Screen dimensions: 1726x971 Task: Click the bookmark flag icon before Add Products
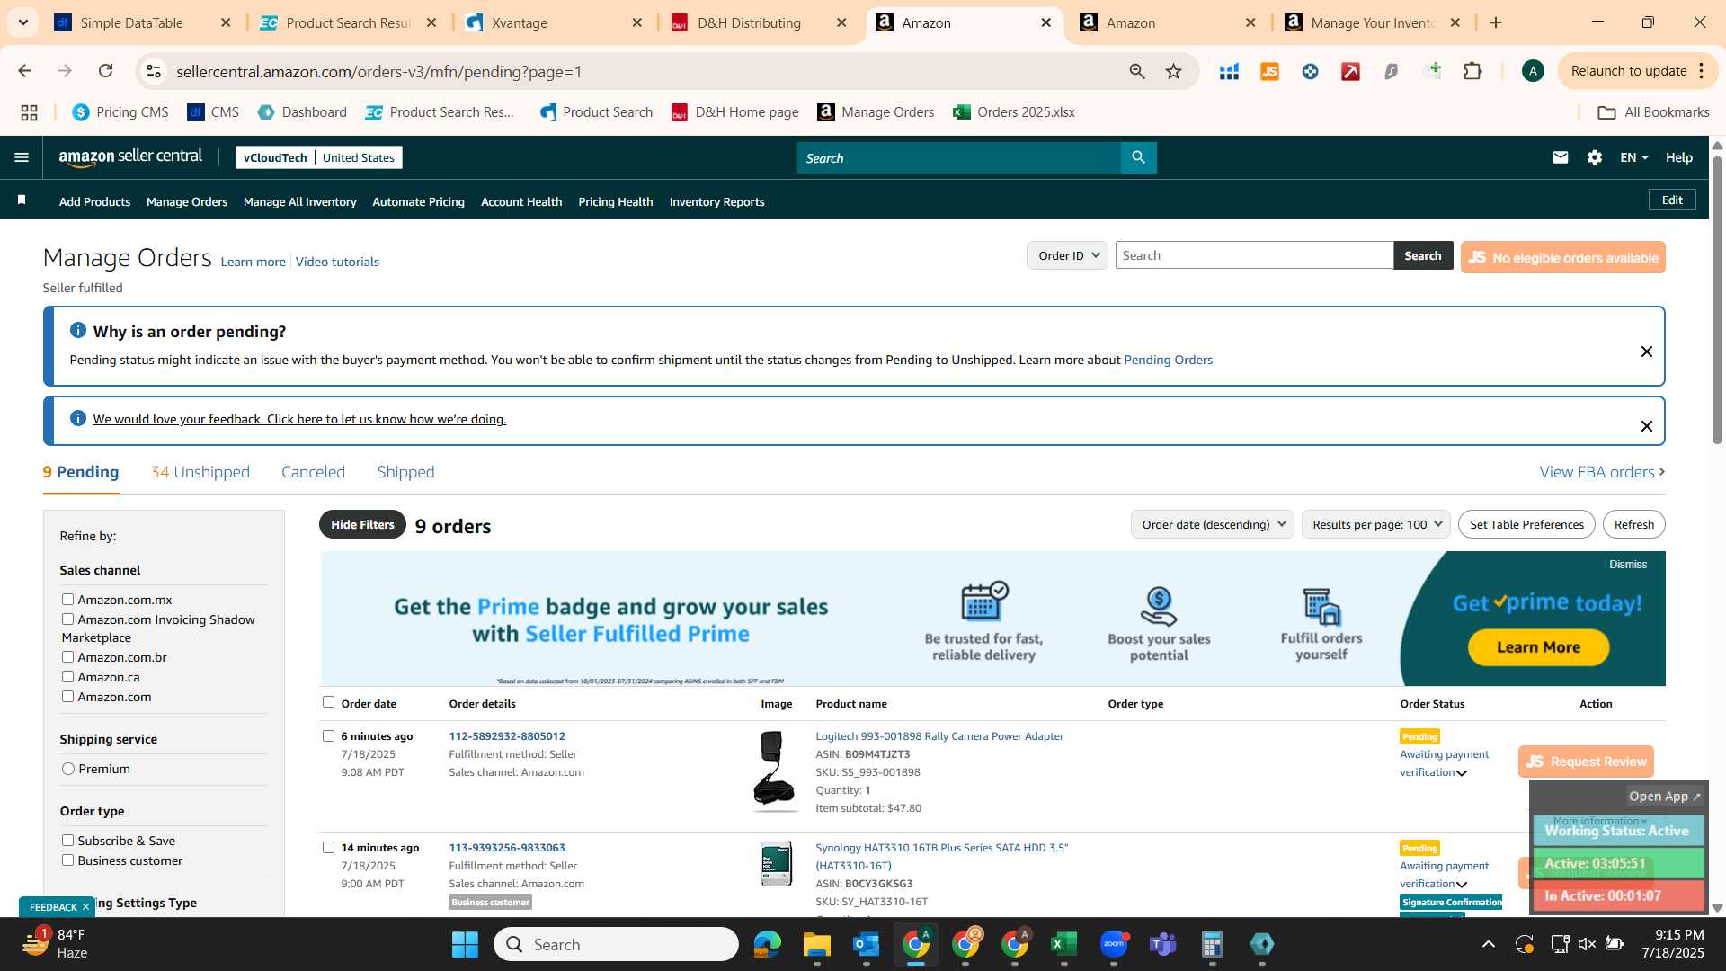tap(22, 200)
